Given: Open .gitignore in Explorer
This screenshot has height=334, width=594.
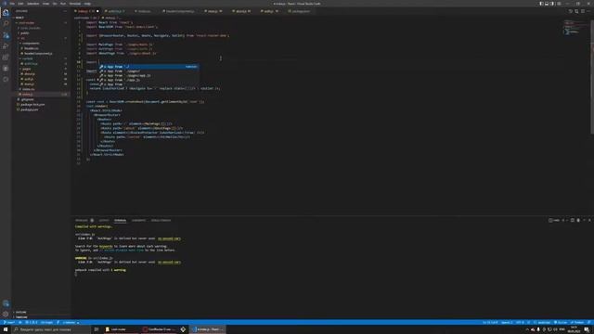Looking at the screenshot, I should pos(27,99).
